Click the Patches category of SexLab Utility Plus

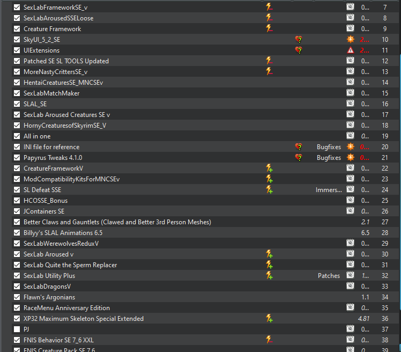(329, 276)
